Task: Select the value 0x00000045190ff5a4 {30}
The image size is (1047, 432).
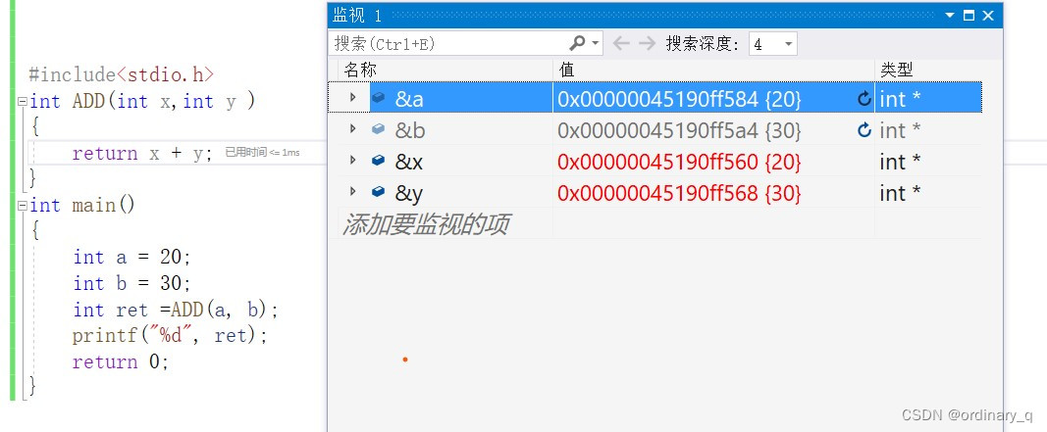Action: [x=679, y=130]
